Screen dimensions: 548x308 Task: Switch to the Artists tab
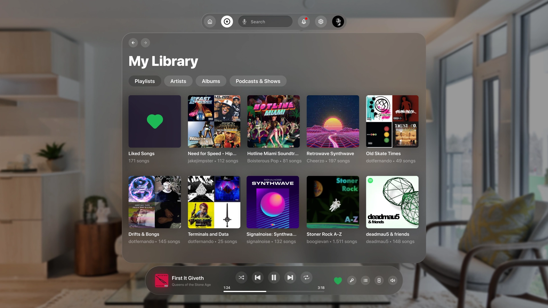pos(178,81)
